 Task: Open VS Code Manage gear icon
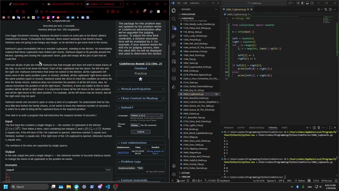[x=174, y=174]
